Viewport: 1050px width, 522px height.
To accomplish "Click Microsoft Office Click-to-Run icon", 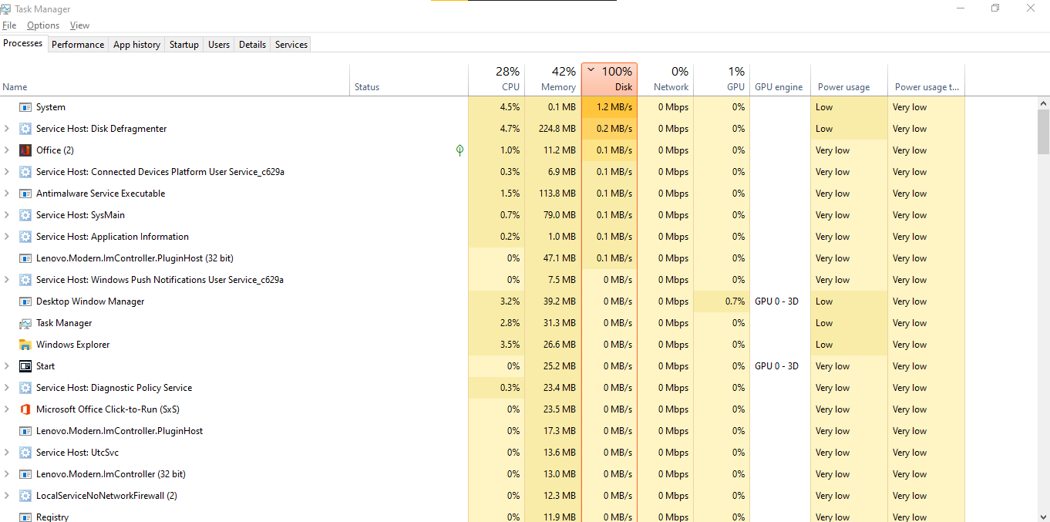I will click(x=25, y=409).
